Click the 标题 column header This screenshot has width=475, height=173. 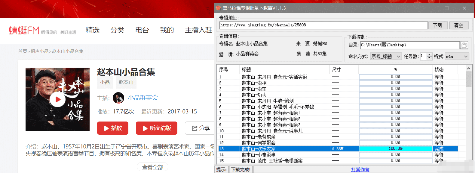click(285, 69)
